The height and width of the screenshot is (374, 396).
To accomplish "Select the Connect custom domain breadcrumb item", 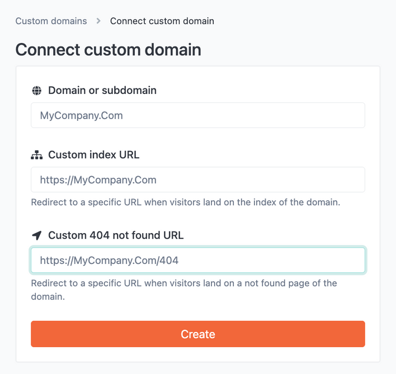I will (162, 21).
